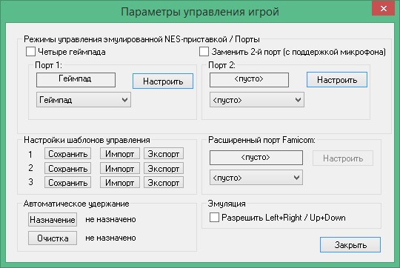Click Настроить button for Порт 2

pyautogui.click(x=337, y=80)
